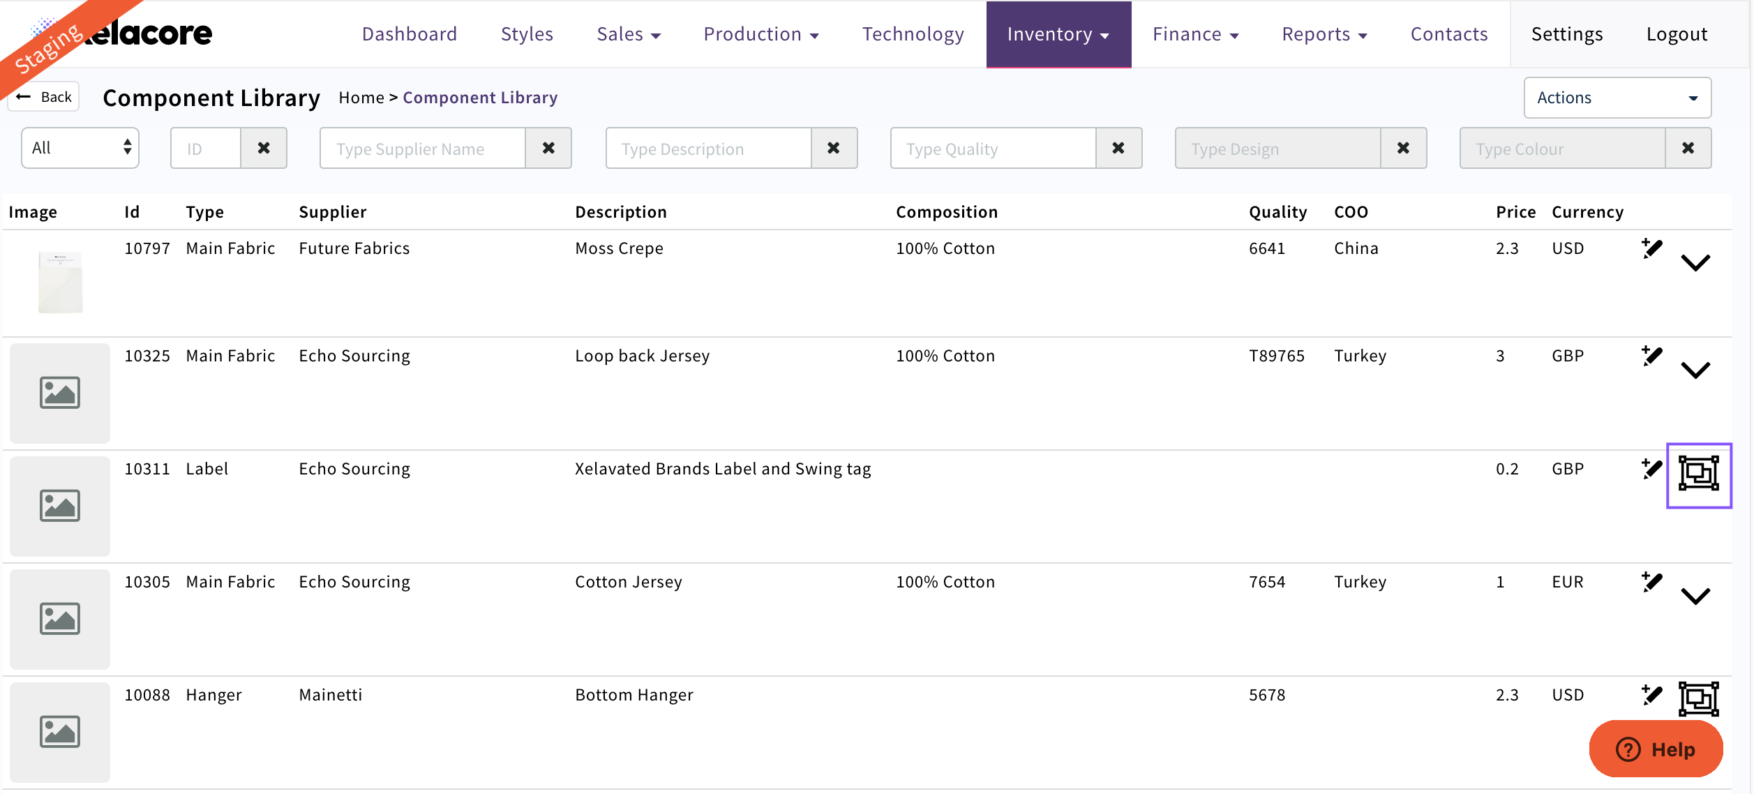The width and height of the screenshot is (1754, 794).
Task: Open the Actions dropdown
Action: 1617,98
